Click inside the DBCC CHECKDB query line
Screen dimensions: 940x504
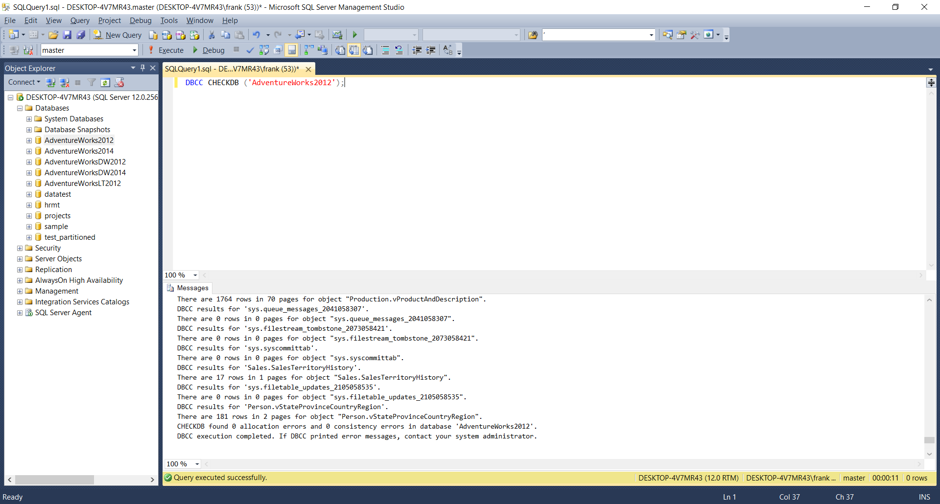[x=264, y=83]
